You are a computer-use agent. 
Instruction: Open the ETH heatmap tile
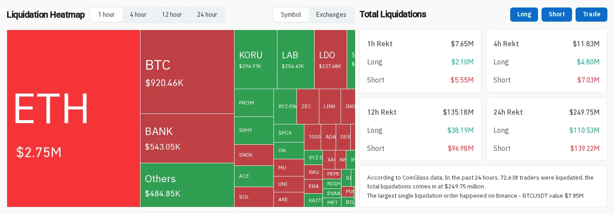73,118
